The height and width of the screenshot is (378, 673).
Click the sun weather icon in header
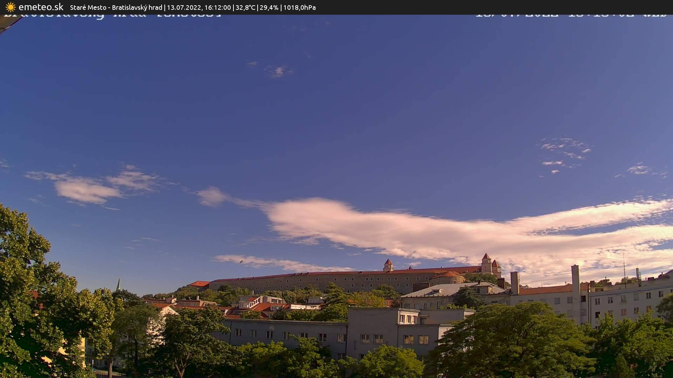click(x=11, y=7)
